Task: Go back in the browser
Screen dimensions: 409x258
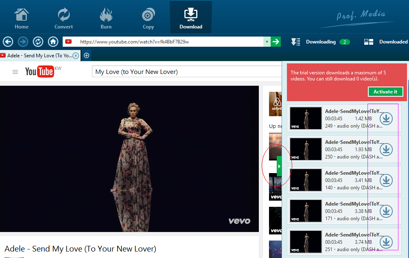Action: pyautogui.click(x=8, y=42)
